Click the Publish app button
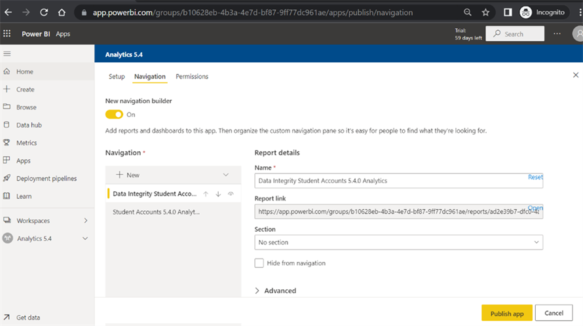583x326 pixels. click(x=507, y=313)
